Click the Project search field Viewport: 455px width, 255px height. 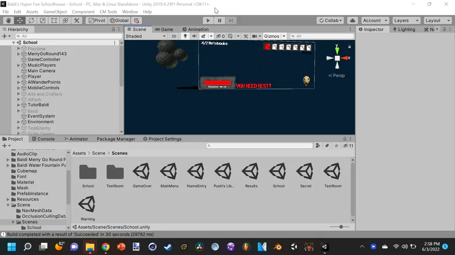(x=259, y=146)
